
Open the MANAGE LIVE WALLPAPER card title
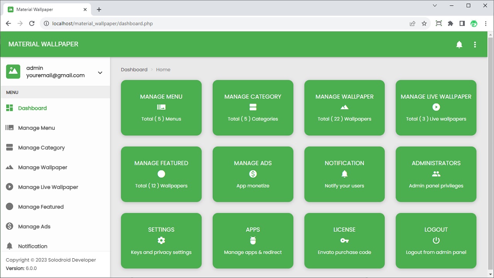pos(436,97)
